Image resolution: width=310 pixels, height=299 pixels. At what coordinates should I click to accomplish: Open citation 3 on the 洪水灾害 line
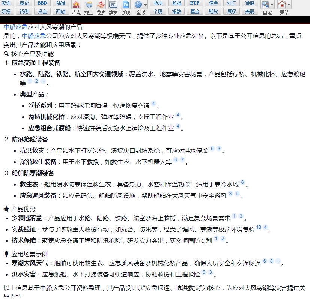(211, 272)
